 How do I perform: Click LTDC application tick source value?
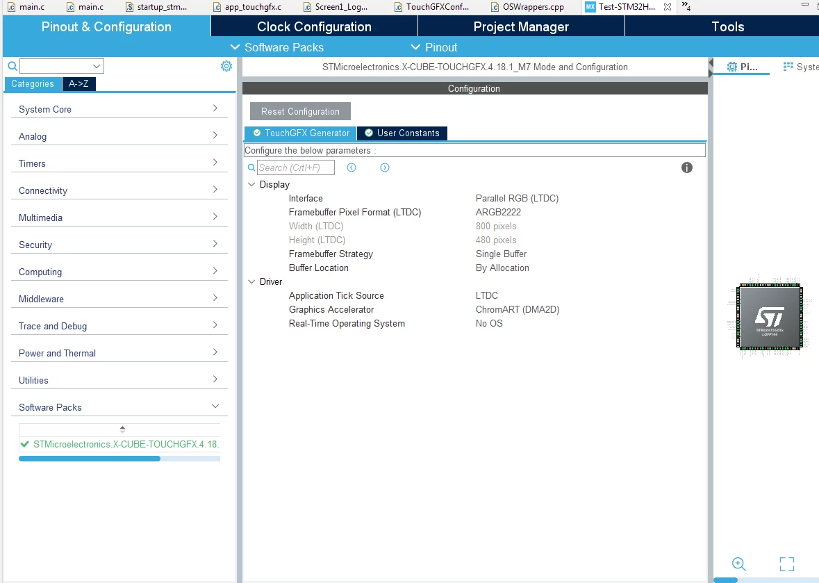[486, 295]
